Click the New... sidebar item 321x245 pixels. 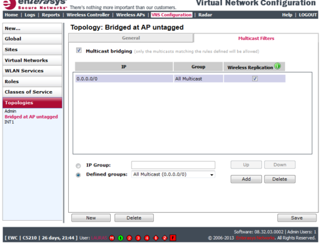pos(32,28)
